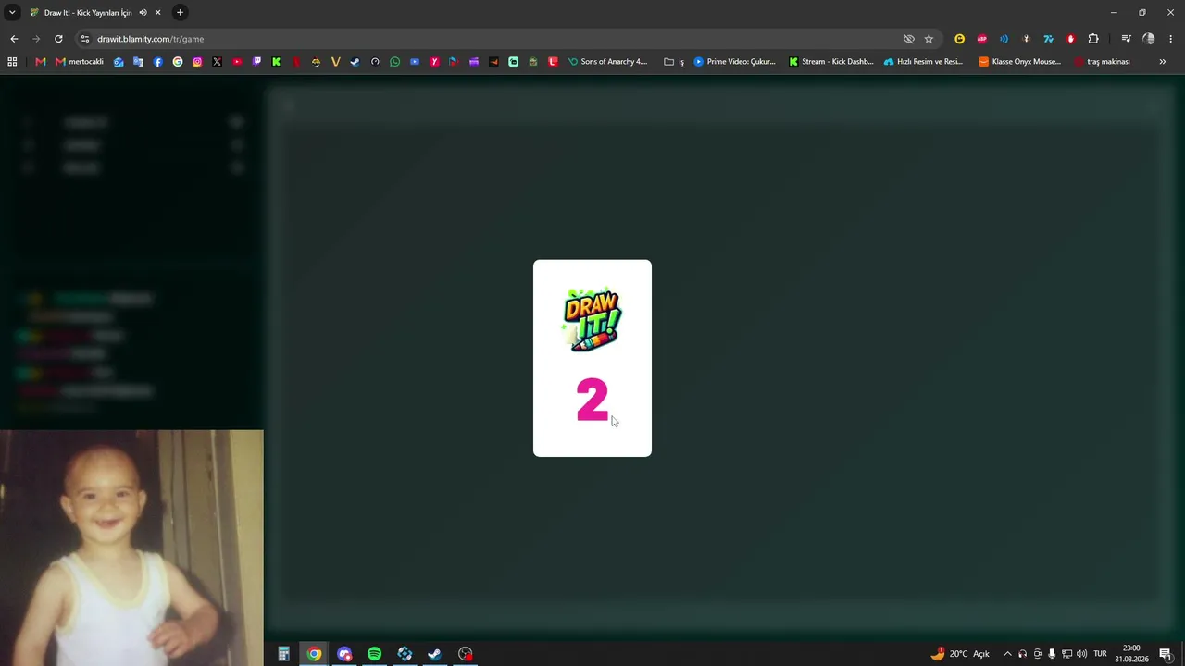Open the Google bookmark
1185x666 pixels.
click(x=178, y=62)
